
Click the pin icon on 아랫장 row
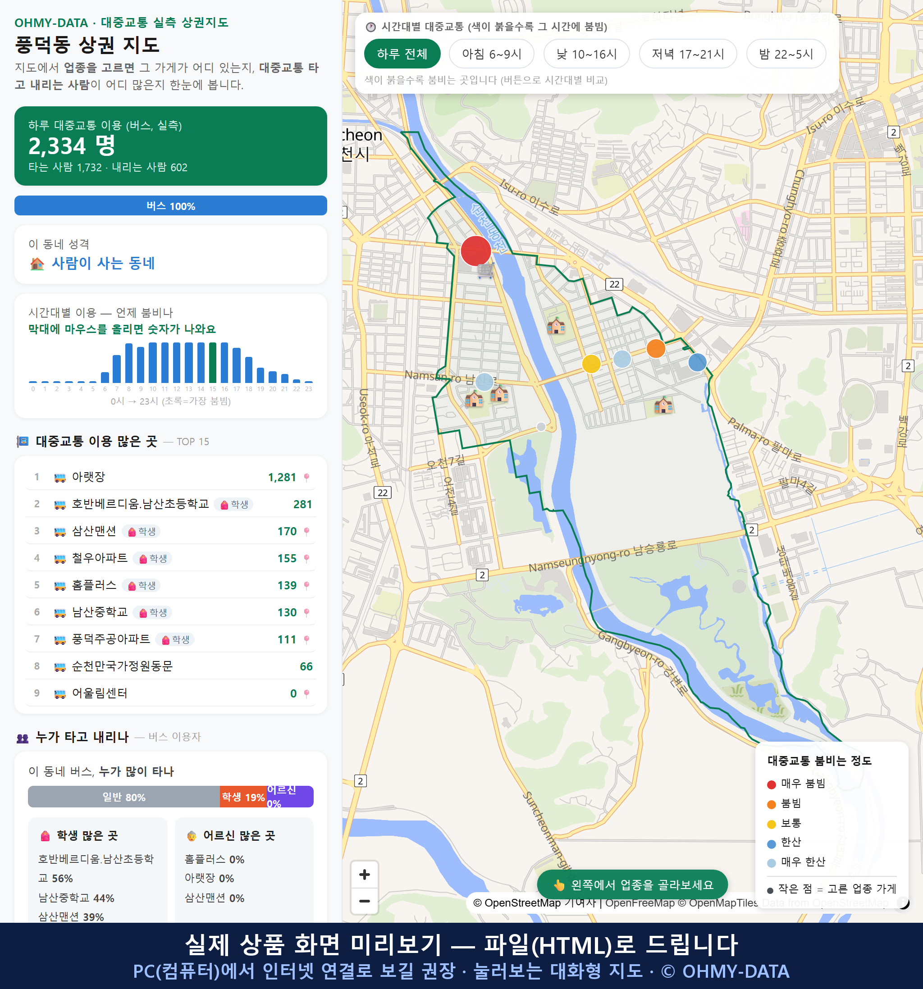pyautogui.click(x=306, y=478)
